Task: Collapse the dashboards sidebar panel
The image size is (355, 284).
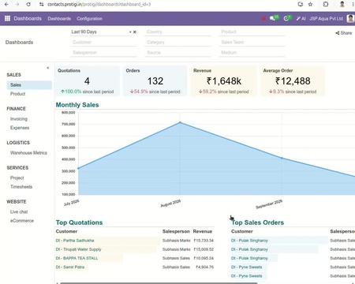Action: click(x=48, y=68)
